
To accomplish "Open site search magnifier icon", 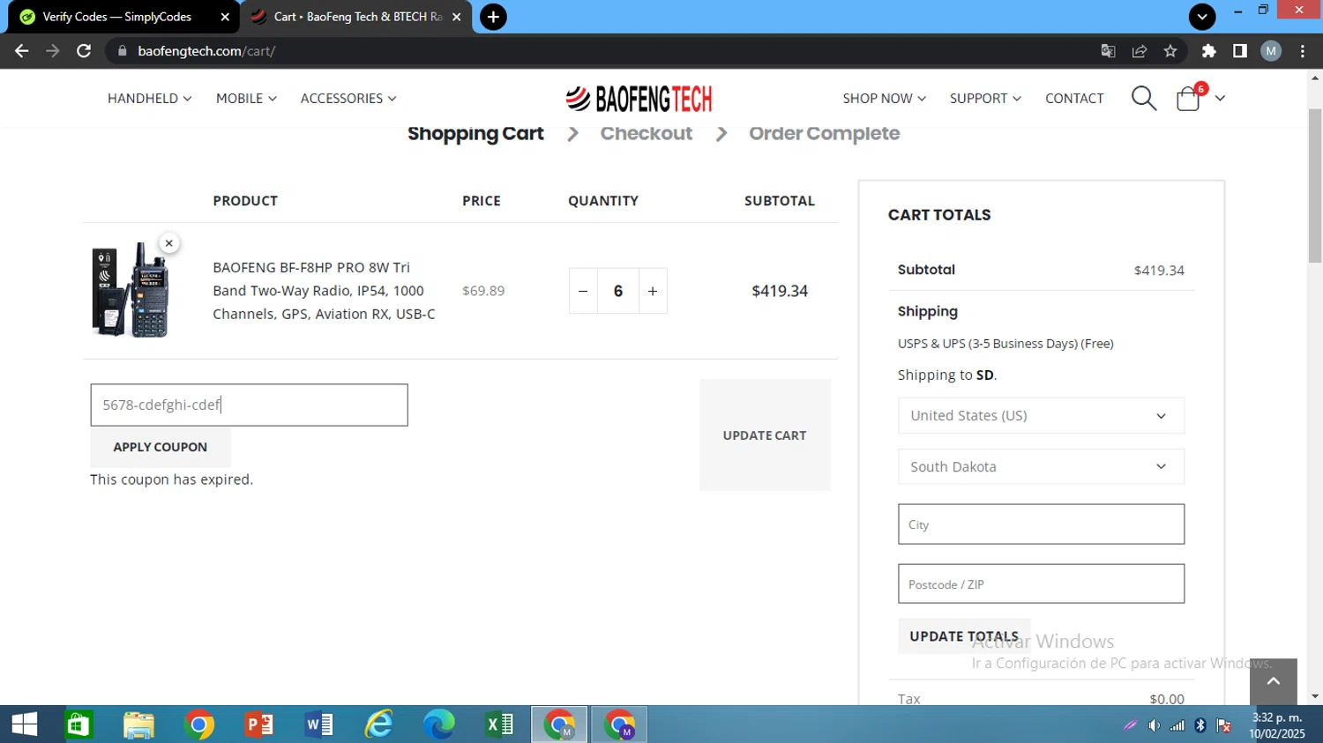I will [1144, 98].
